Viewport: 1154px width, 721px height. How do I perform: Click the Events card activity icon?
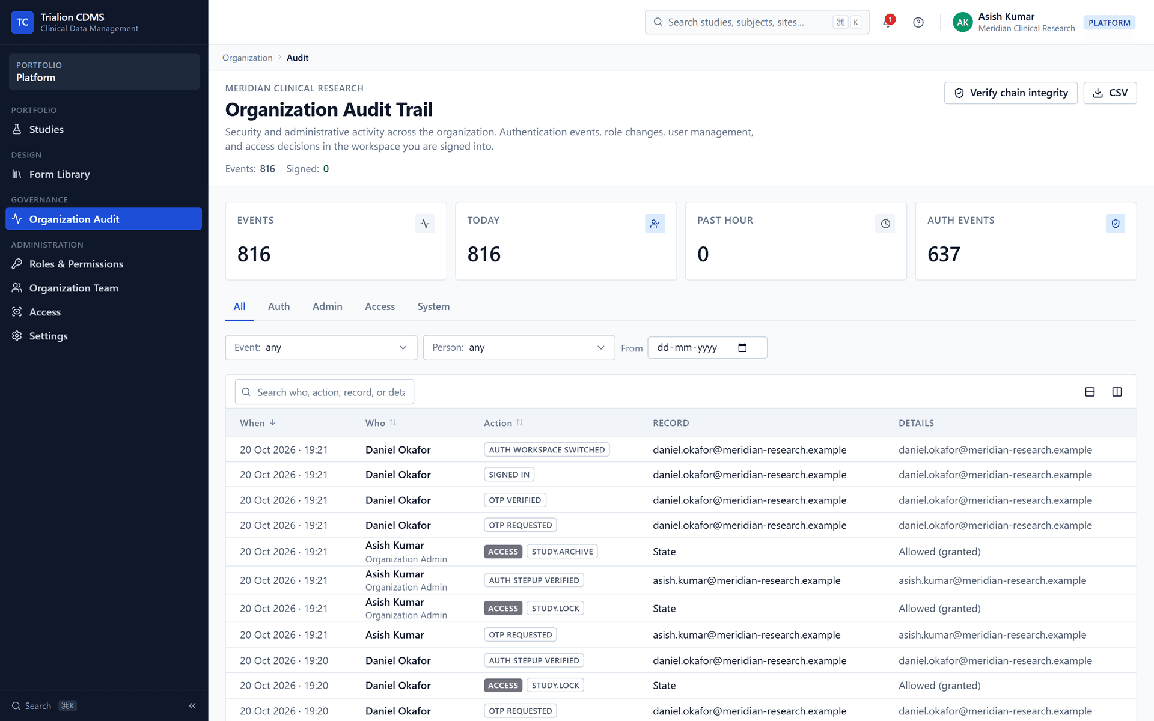pyautogui.click(x=425, y=224)
